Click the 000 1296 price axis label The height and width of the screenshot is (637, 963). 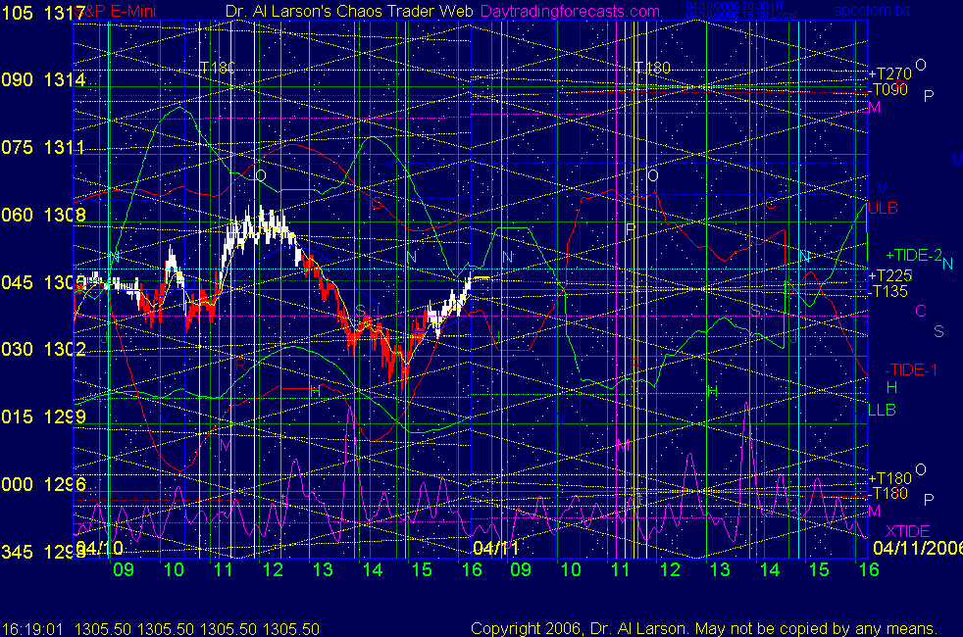43,484
